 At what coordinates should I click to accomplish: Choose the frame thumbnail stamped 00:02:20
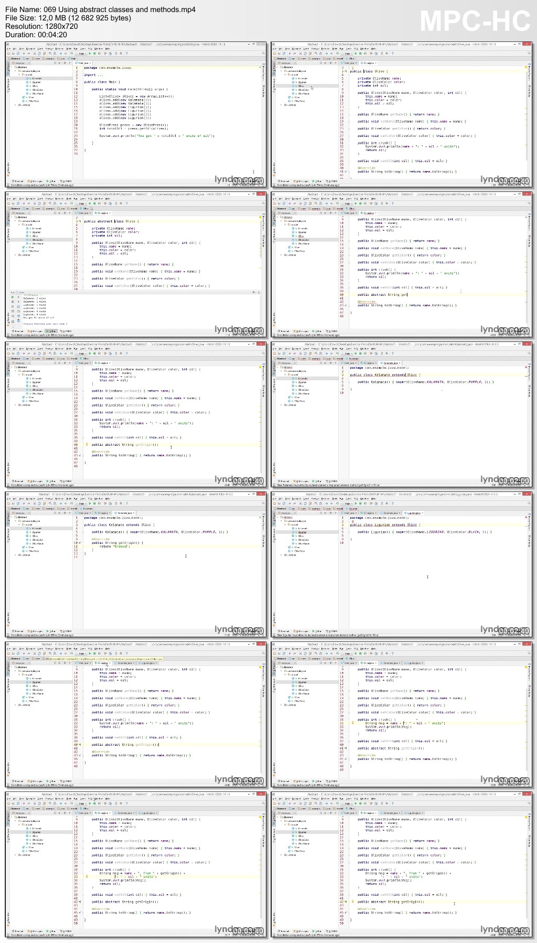[x=136, y=564]
